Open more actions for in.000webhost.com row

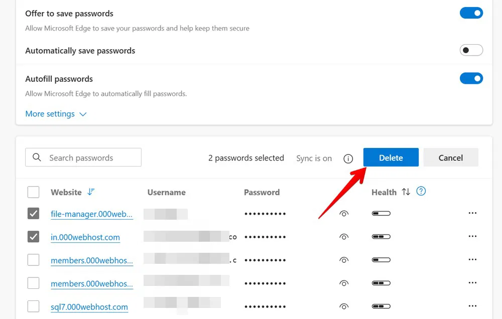(x=472, y=236)
